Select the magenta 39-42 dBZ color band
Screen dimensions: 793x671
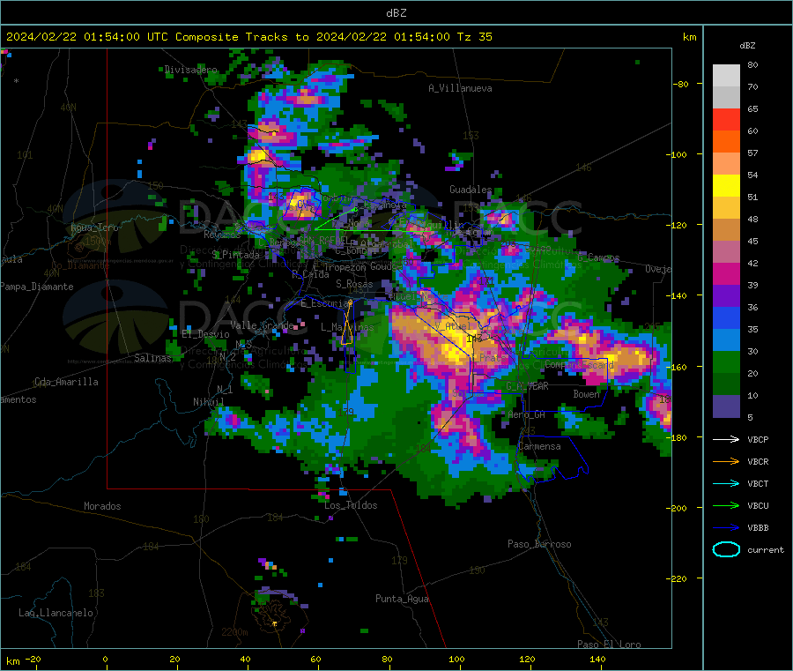pos(726,273)
